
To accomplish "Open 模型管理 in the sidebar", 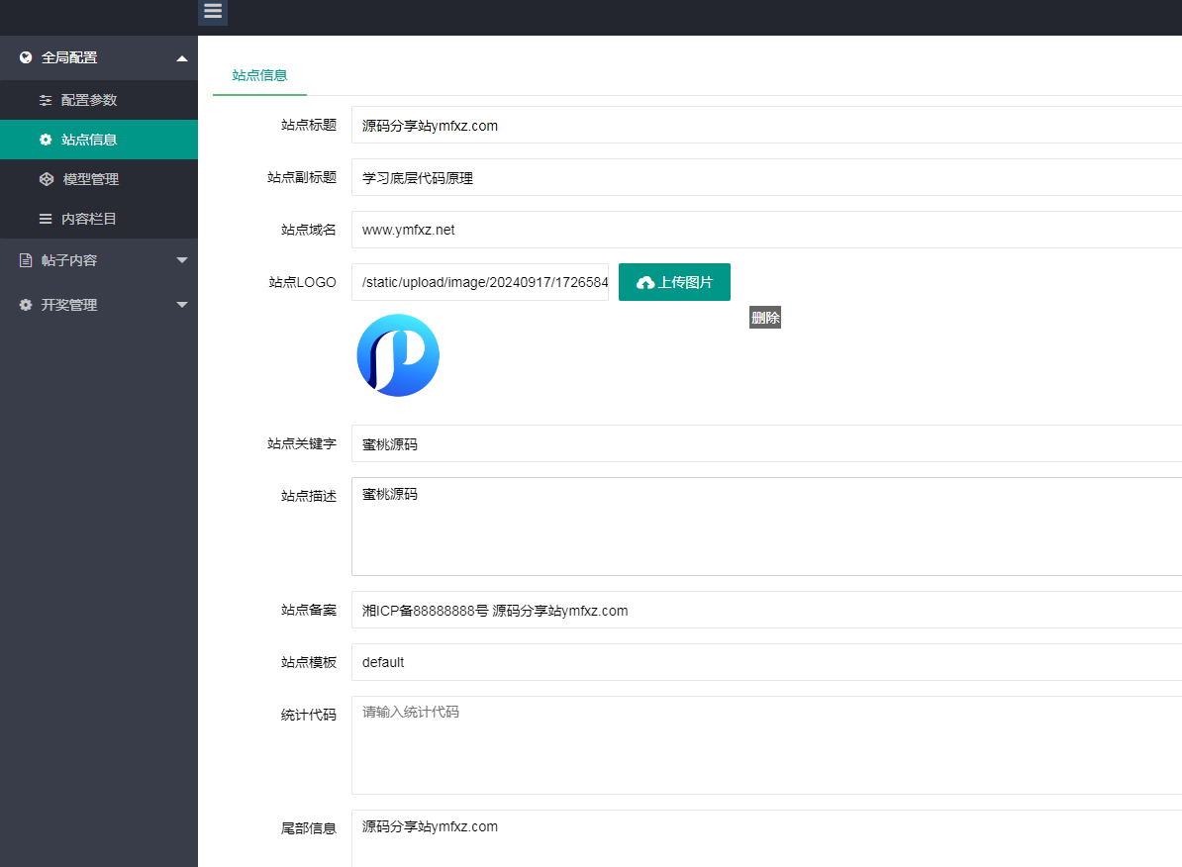I will (91, 179).
